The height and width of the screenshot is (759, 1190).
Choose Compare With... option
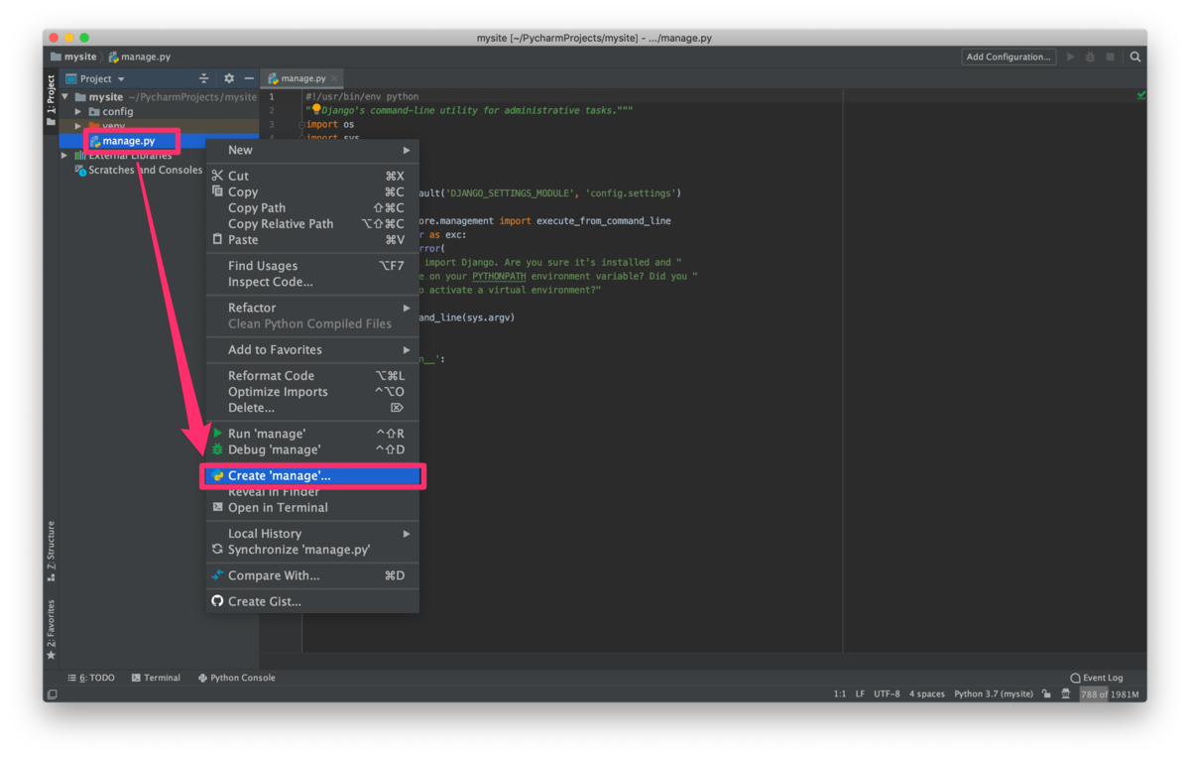(312, 574)
